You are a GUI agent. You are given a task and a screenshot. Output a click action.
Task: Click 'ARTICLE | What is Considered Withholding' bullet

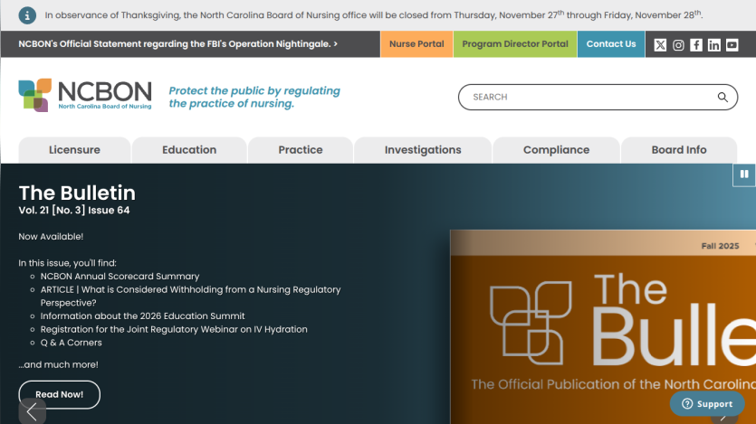point(190,296)
